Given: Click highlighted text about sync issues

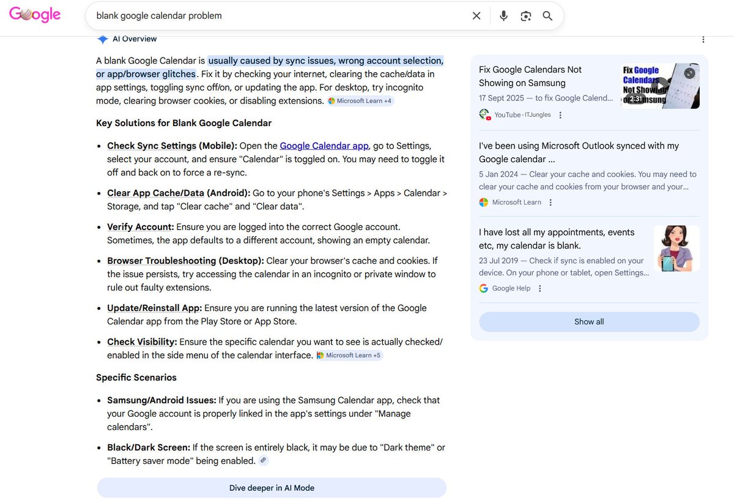Looking at the screenshot, I should point(270,67).
